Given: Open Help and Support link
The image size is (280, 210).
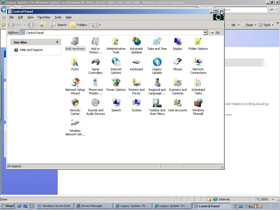Looking at the screenshot, I should pos(31,50).
